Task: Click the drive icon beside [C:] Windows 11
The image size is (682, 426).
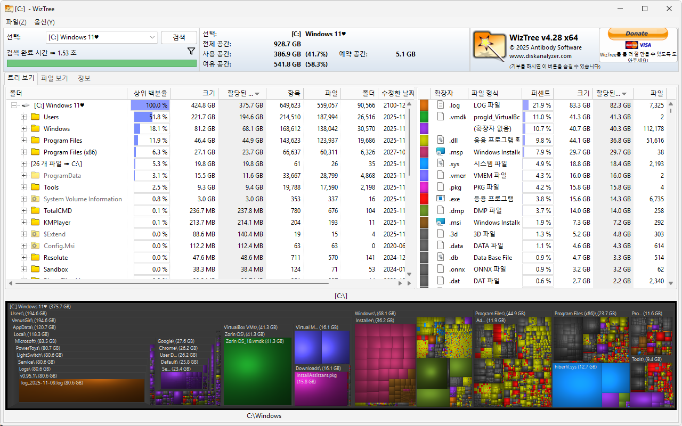Action: pyautogui.click(x=25, y=105)
